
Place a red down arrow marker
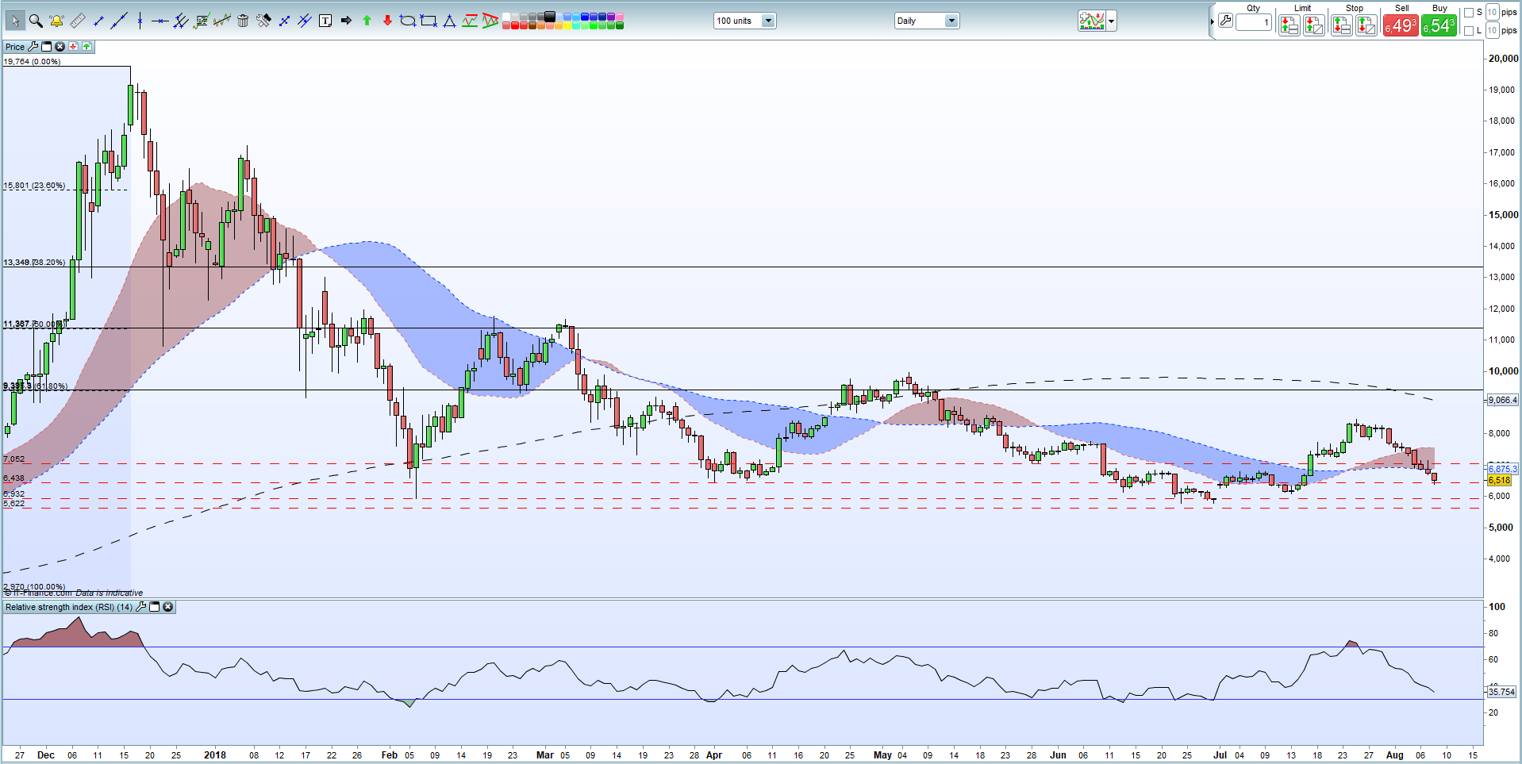point(387,21)
